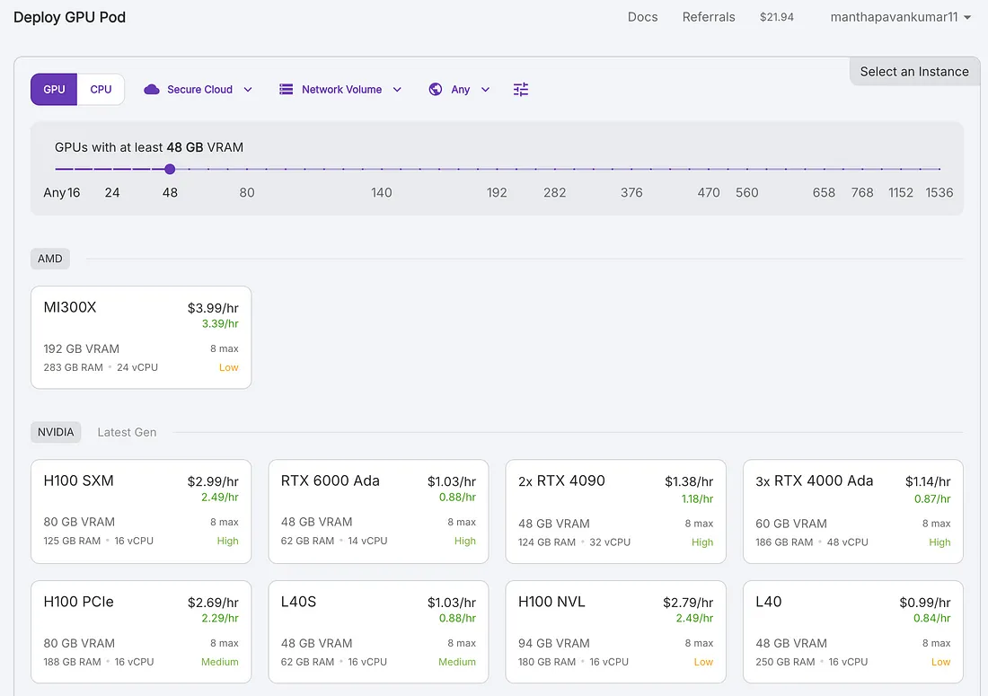
Task: Expand the Secure Cloud dropdown chevron
Action: coord(248,90)
